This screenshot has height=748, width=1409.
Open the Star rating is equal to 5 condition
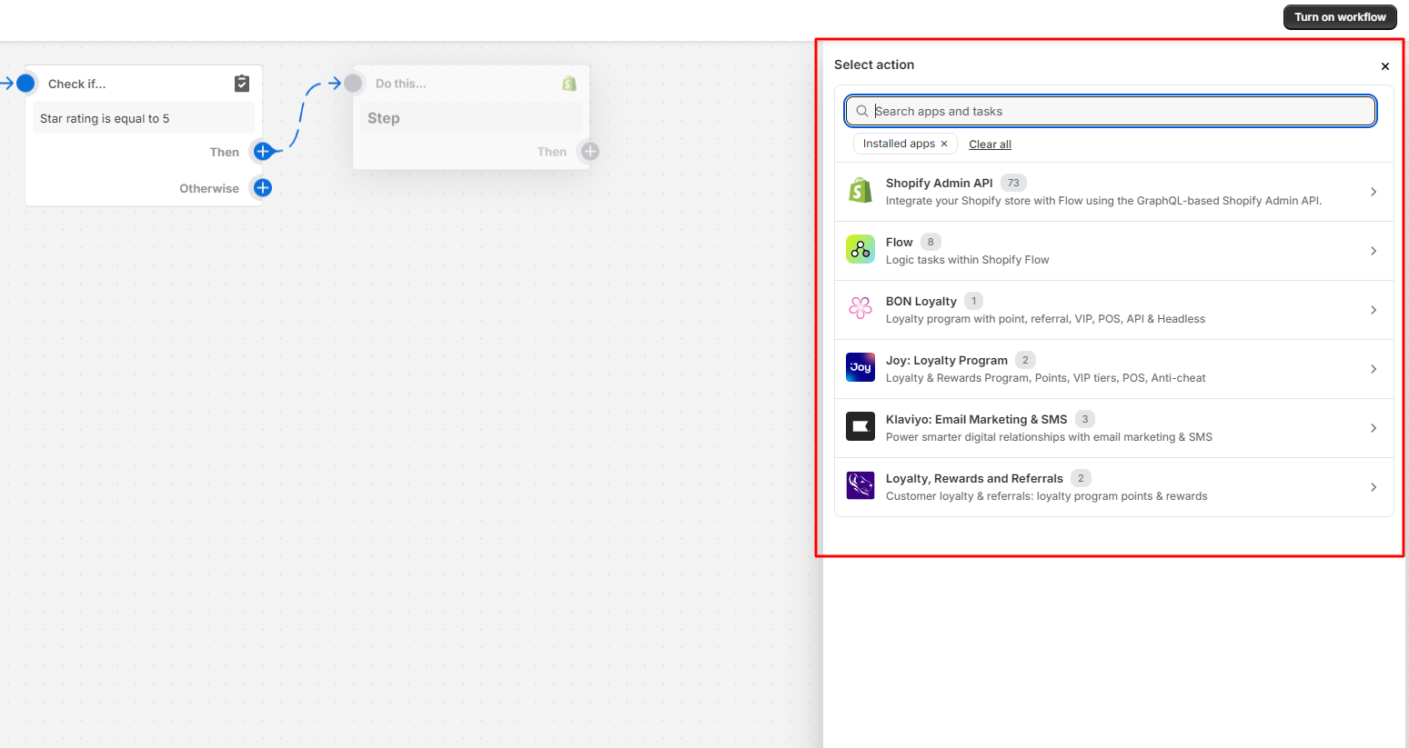(x=144, y=118)
